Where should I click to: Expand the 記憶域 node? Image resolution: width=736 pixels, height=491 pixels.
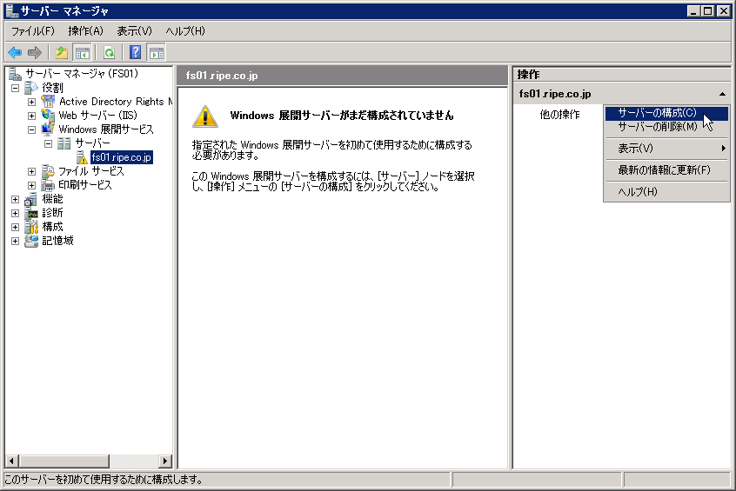click(x=15, y=241)
